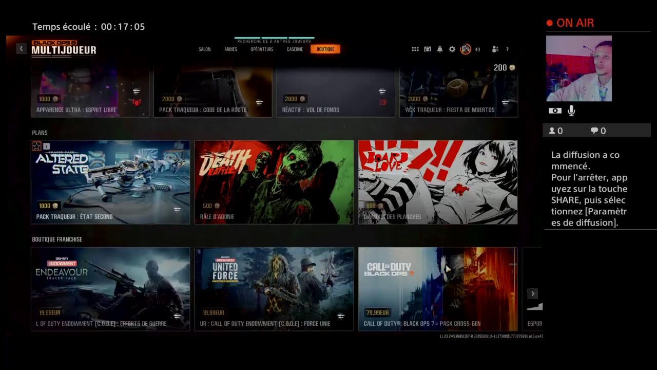The width and height of the screenshot is (657, 370).
Task: Click the 'Recherche de 2 autres joueurs' status
Action: click(x=275, y=41)
